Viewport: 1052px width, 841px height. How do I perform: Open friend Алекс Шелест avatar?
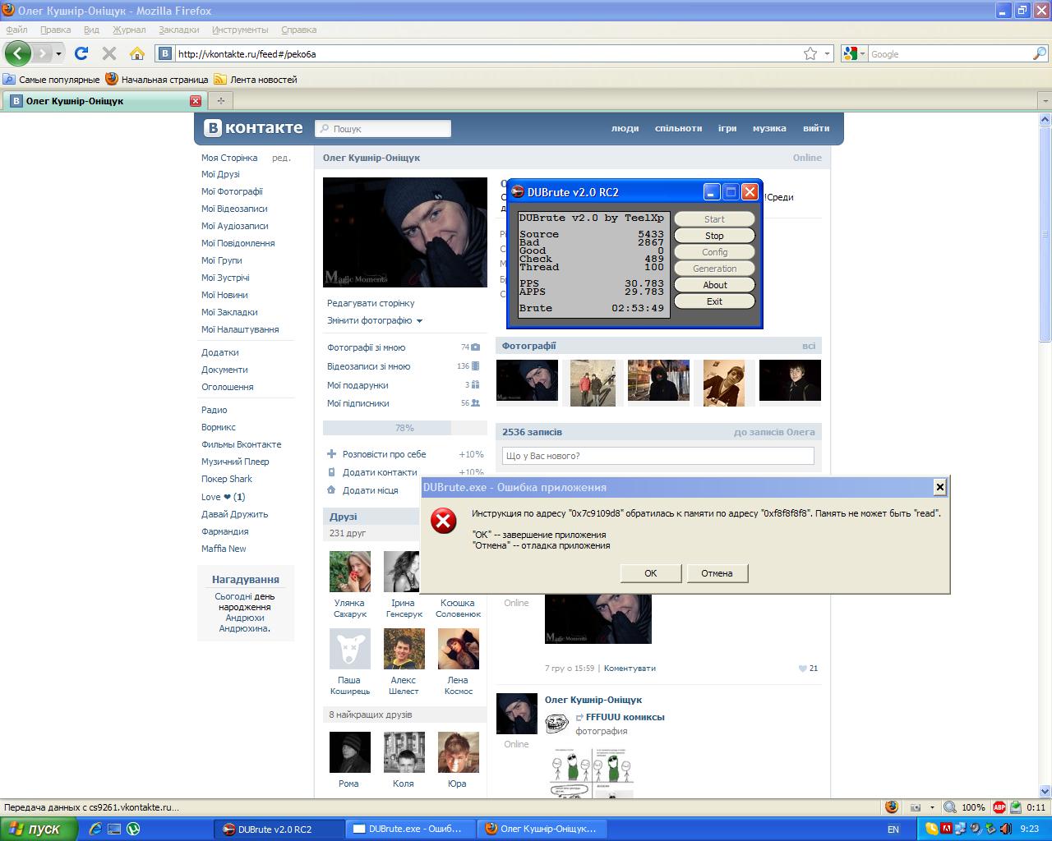point(404,649)
